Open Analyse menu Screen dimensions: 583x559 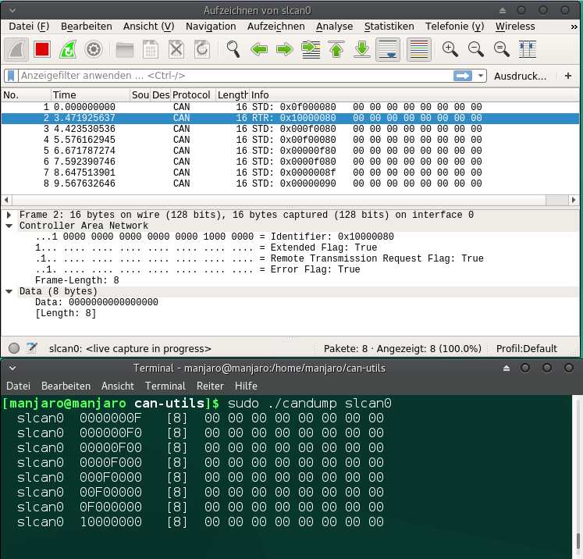point(334,27)
